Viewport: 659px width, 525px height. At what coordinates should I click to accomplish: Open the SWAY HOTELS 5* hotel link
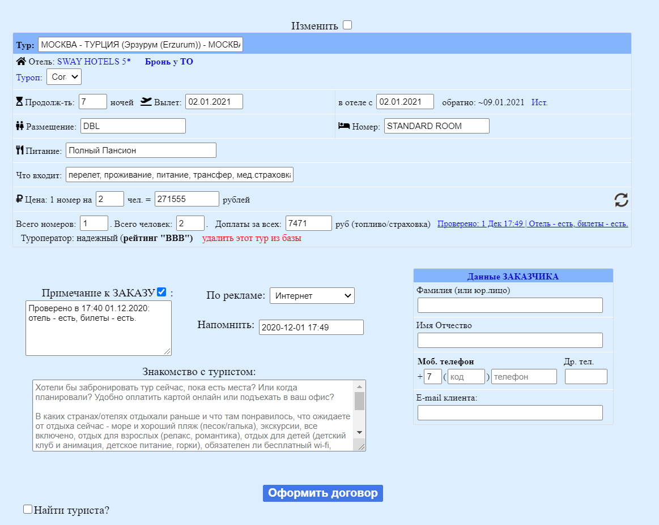93,62
